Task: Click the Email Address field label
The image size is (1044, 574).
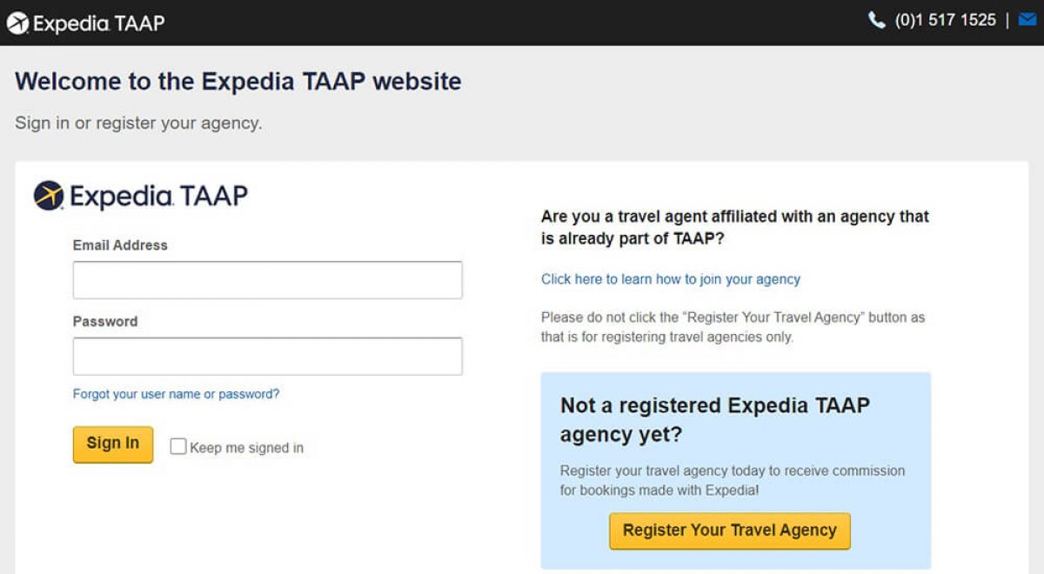Action: click(120, 245)
